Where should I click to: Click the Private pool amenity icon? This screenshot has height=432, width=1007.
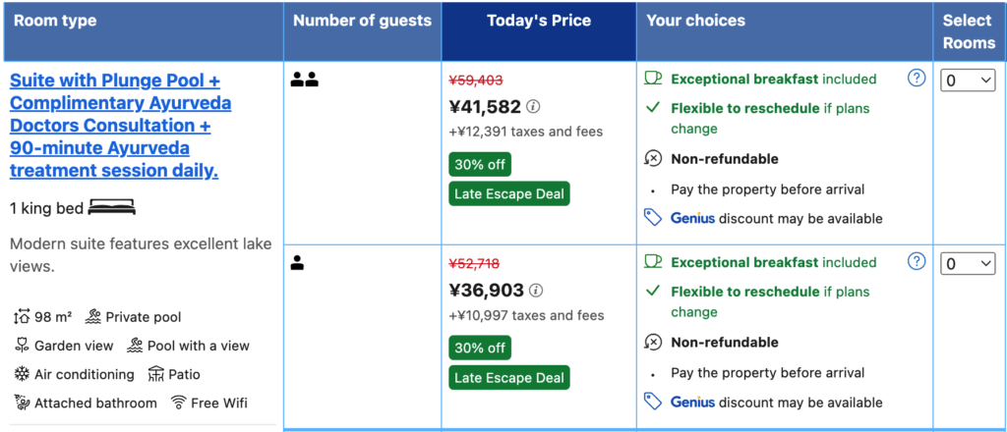point(93,317)
